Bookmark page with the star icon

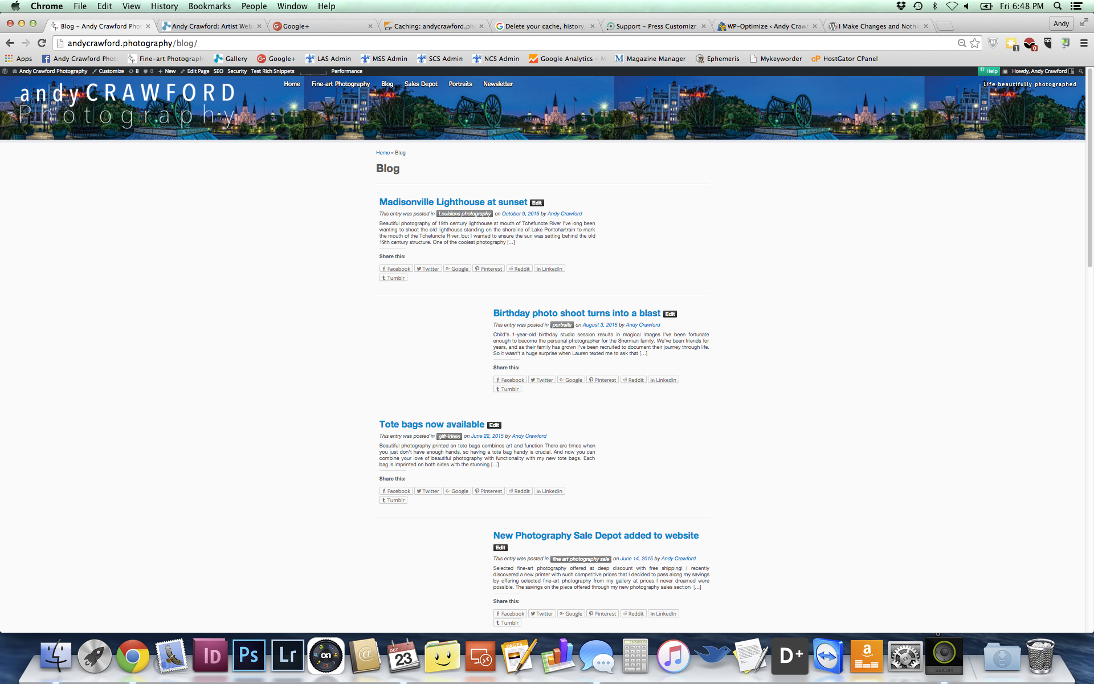(x=975, y=43)
